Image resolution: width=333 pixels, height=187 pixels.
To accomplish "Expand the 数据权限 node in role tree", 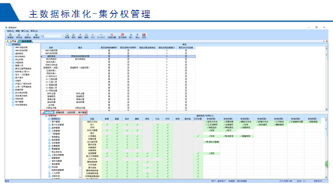I will pos(10,90).
